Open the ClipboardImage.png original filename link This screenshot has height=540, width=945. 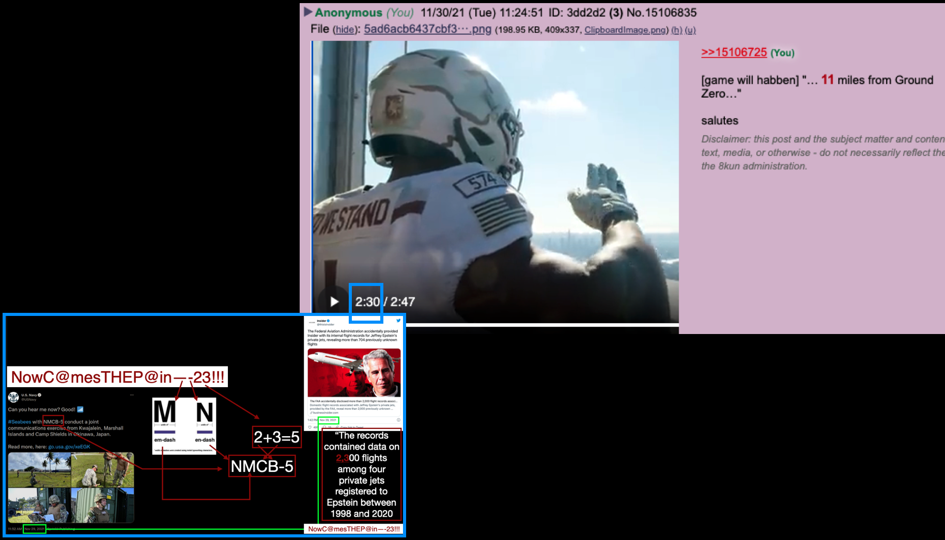(x=625, y=30)
